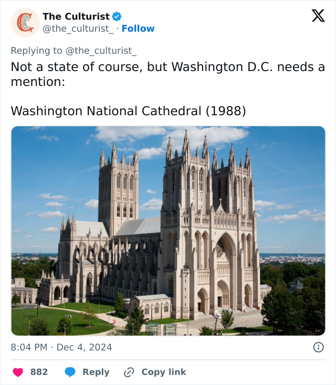Click the Copy link chain icon

point(128,372)
